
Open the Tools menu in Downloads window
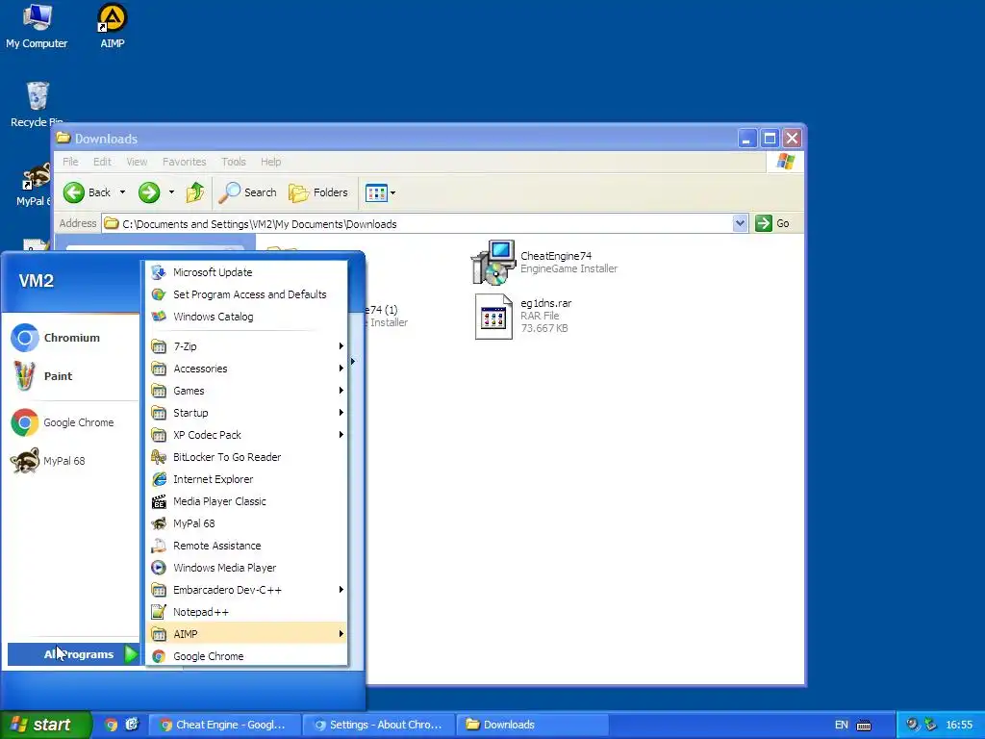234,162
